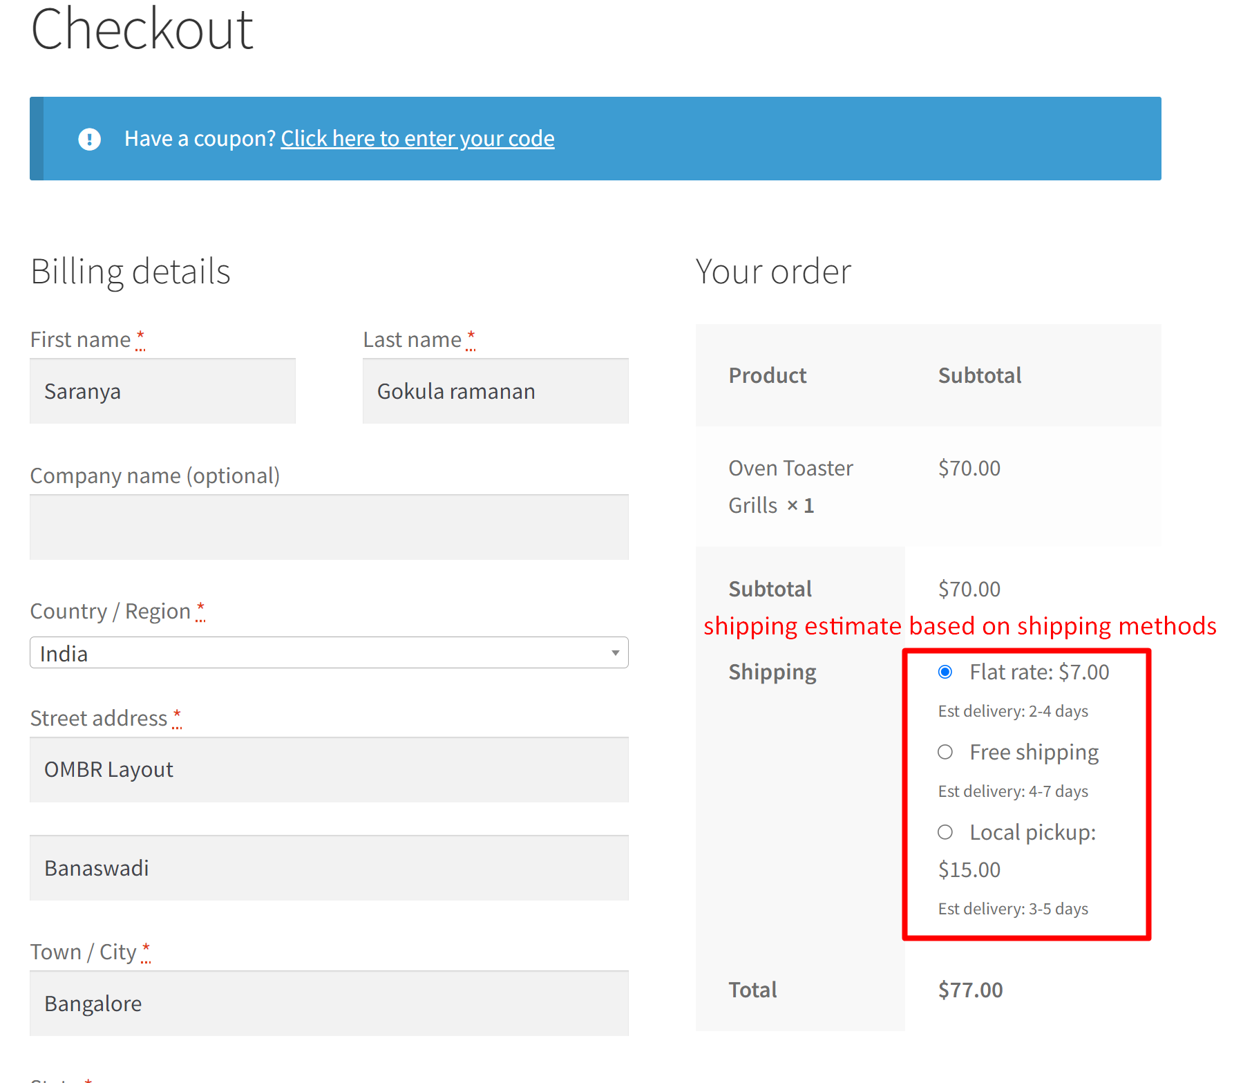Expand the country combo box showing India

click(329, 652)
